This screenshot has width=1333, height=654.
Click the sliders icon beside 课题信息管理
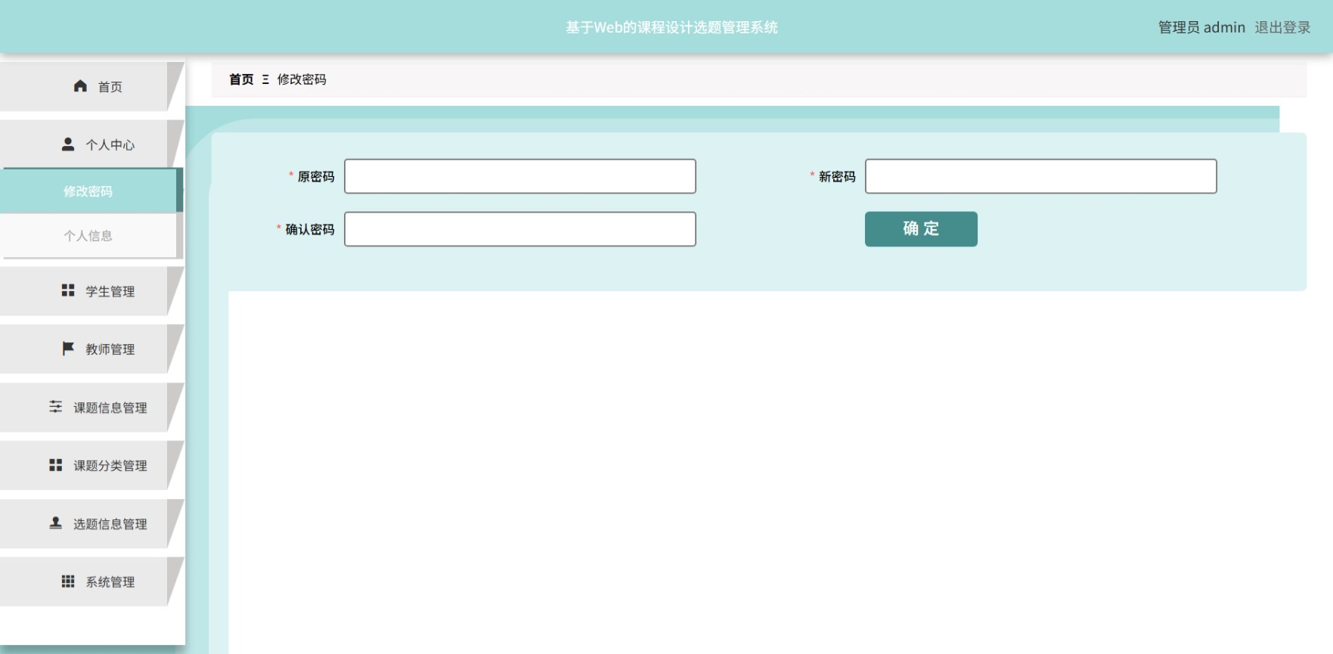(56, 407)
